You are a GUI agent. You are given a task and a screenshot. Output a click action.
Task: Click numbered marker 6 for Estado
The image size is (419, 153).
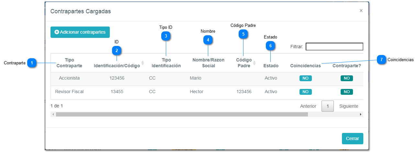coord(270,46)
